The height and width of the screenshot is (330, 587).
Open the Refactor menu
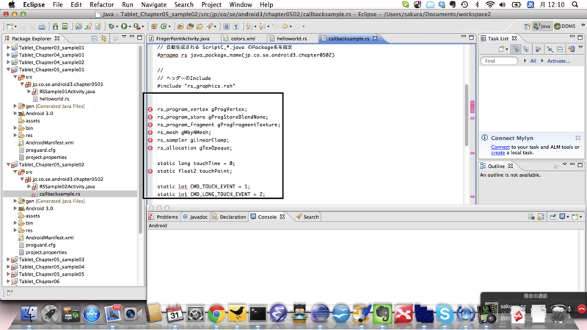click(x=101, y=4)
